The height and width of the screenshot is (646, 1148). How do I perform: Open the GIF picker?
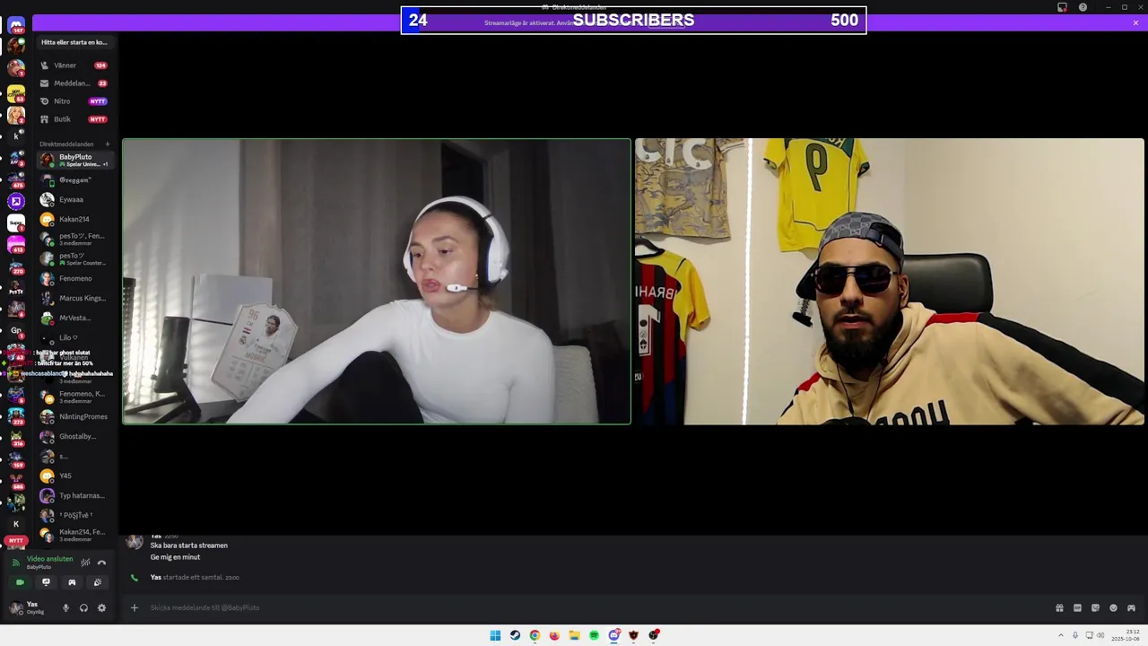click(1077, 607)
